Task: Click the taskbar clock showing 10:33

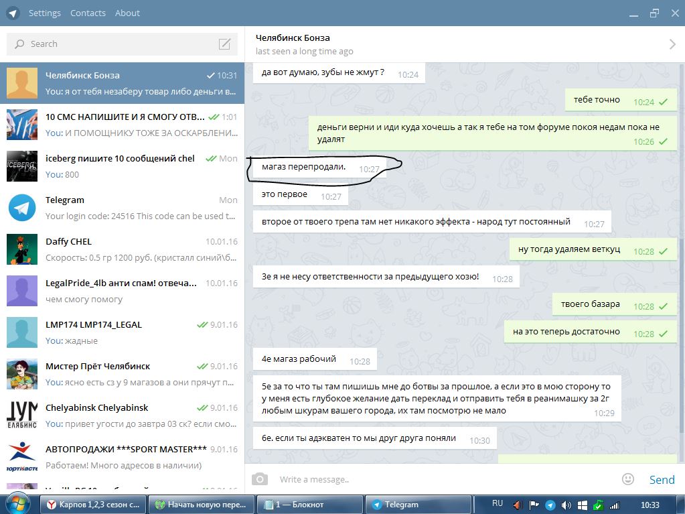Action: [650, 505]
